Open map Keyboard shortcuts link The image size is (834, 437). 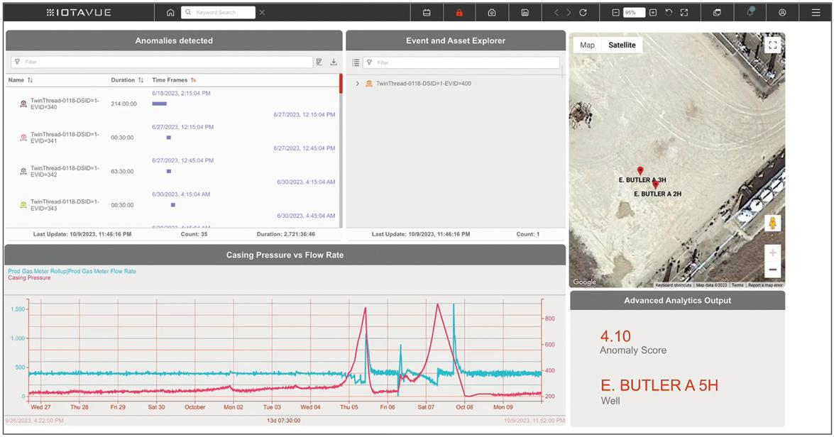pos(674,285)
